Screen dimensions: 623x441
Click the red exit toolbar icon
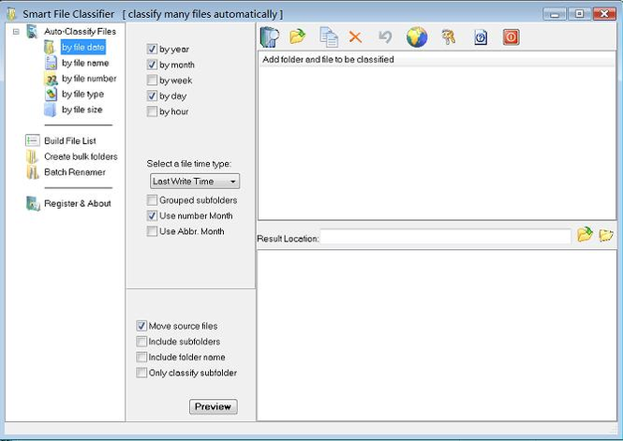coord(511,37)
